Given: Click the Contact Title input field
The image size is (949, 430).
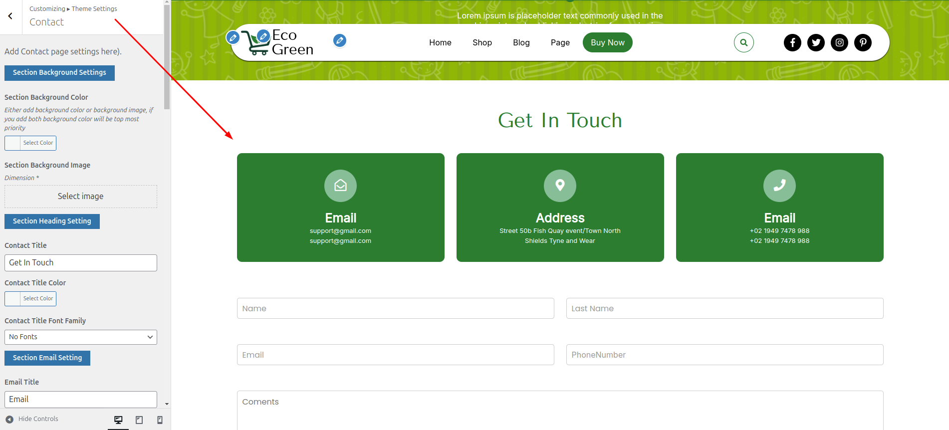Looking at the screenshot, I should 81,263.
